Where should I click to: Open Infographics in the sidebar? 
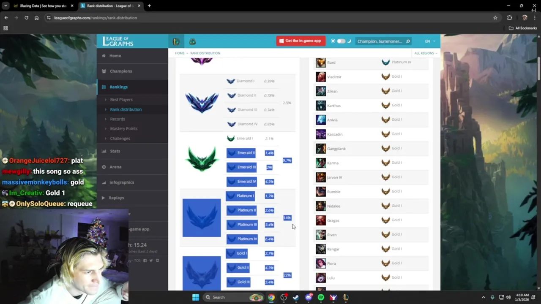pos(132,182)
